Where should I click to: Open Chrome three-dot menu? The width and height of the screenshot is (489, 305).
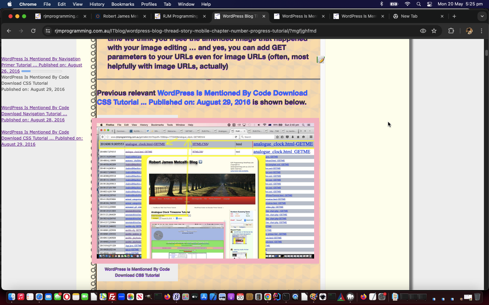pos(482,31)
